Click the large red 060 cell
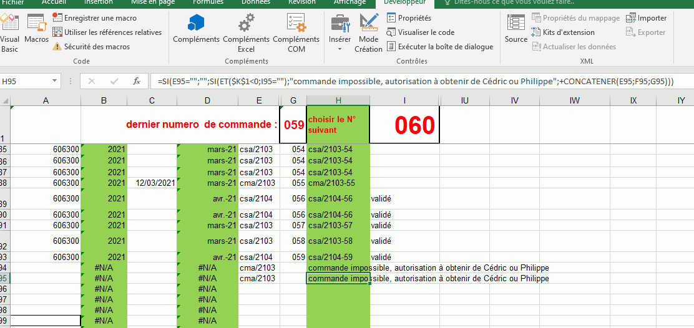 click(x=404, y=125)
